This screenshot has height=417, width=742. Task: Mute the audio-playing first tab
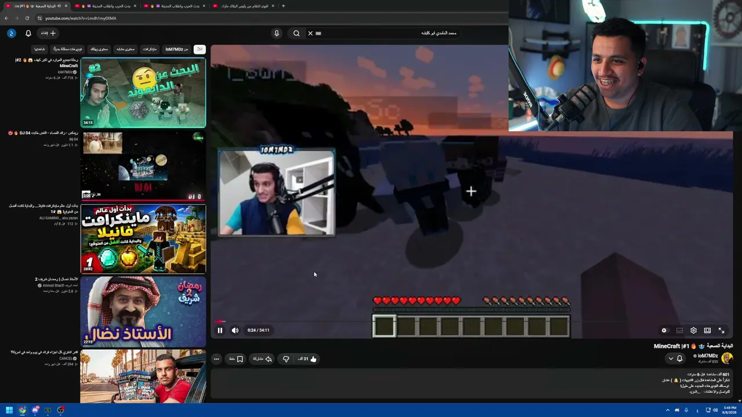[x=59, y=6]
